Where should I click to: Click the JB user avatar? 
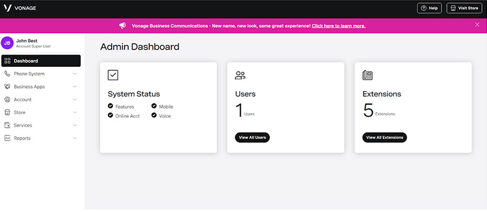(7, 43)
